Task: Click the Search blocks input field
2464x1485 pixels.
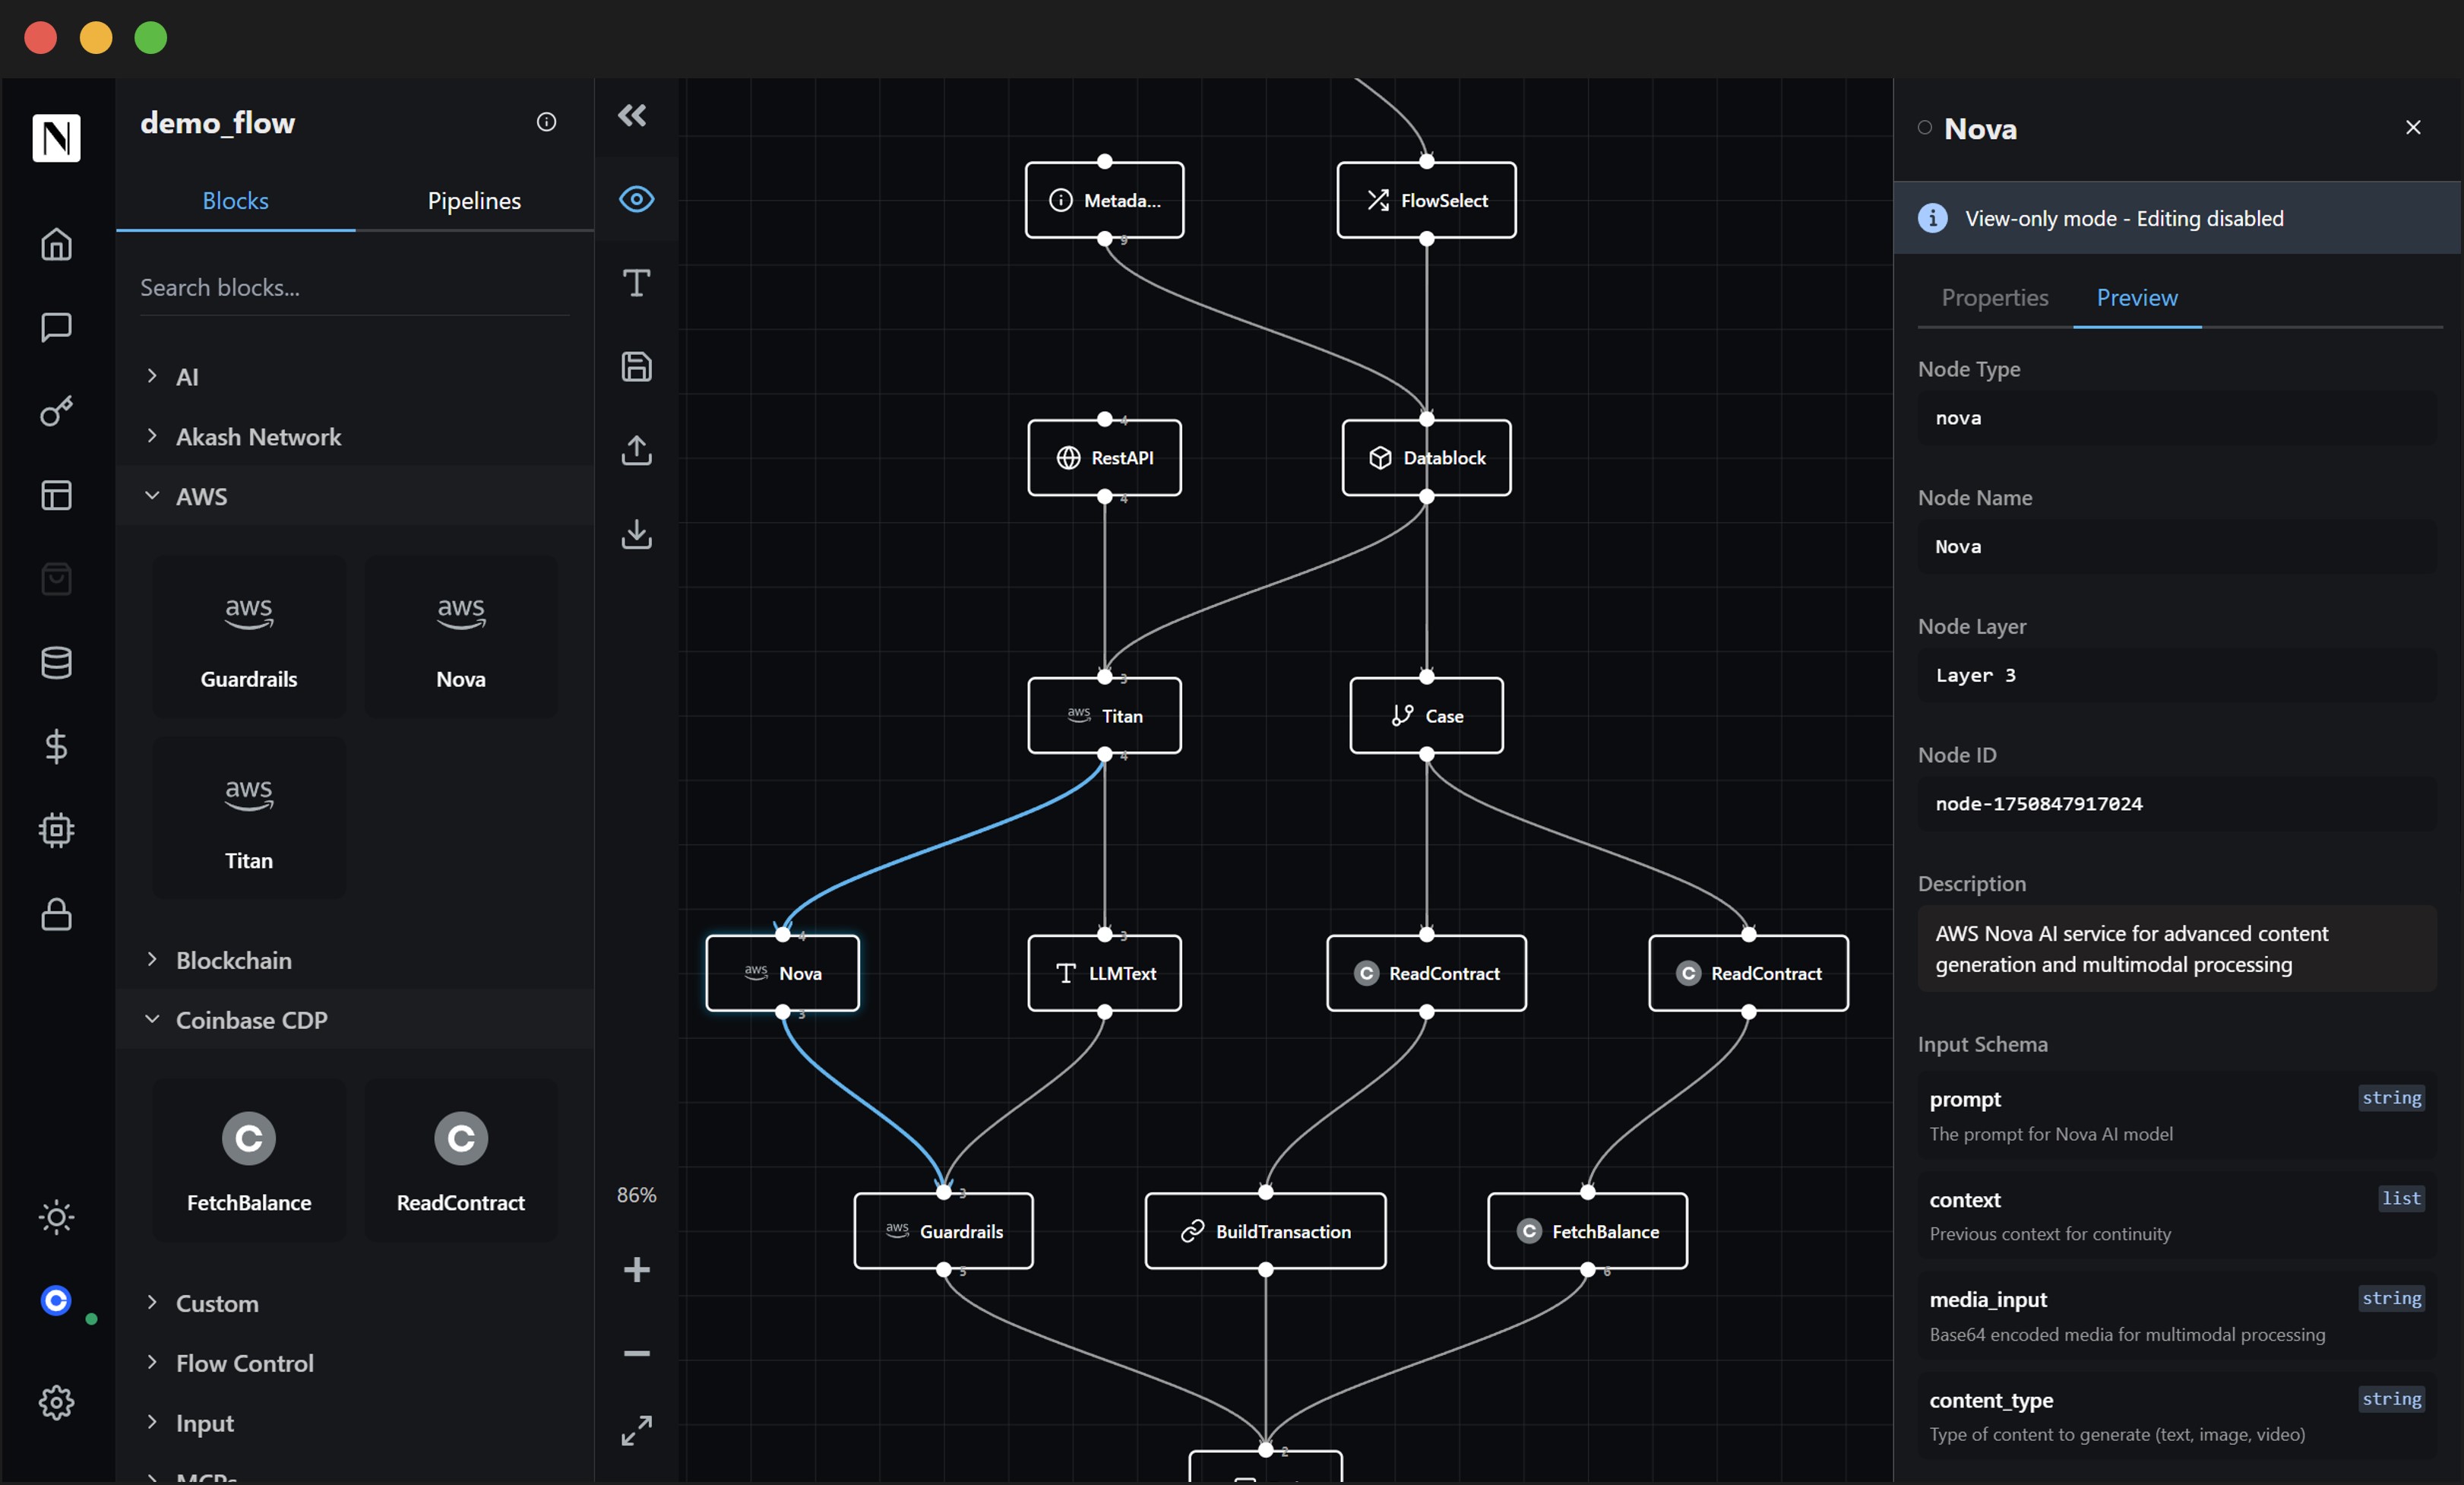Action: point(355,288)
